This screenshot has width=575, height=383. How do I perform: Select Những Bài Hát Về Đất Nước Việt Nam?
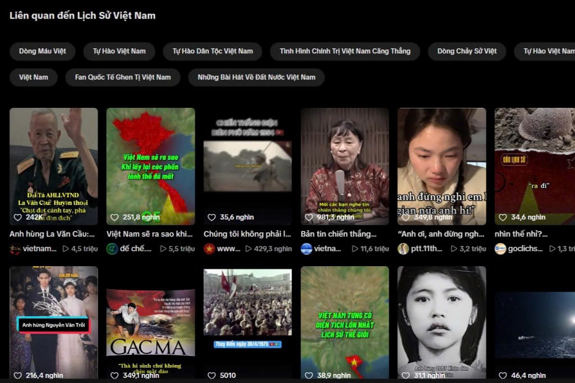click(x=256, y=77)
